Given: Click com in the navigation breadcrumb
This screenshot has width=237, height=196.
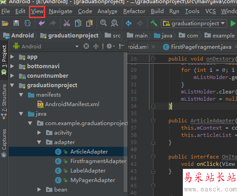Looking at the screenshot, I should [x=188, y=36].
